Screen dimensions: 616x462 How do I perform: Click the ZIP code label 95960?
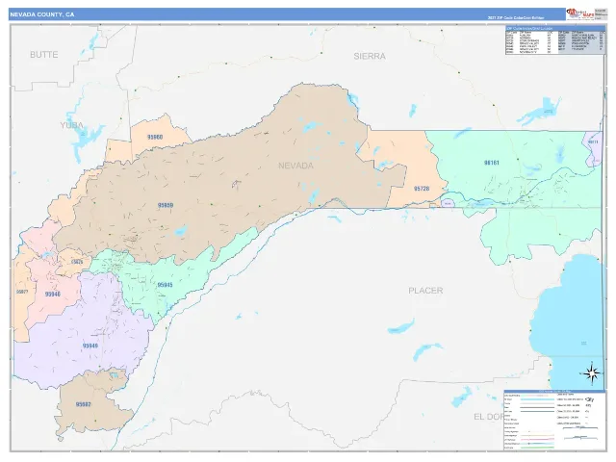click(155, 137)
